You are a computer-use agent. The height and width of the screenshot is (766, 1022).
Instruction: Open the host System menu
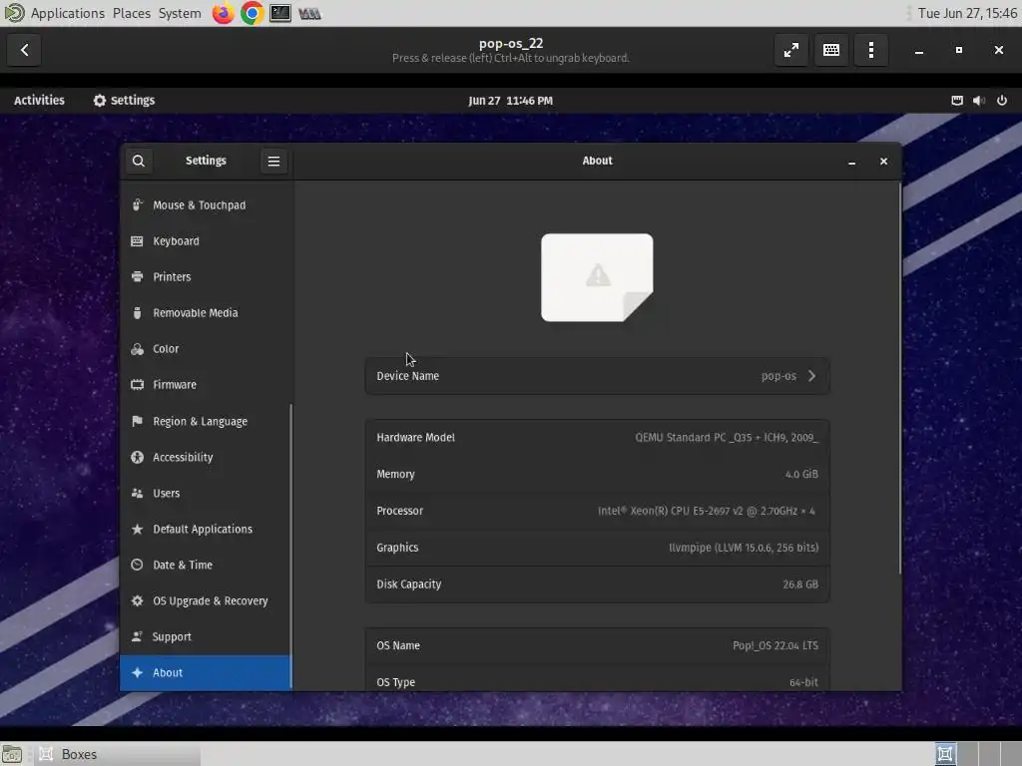[180, 13]
